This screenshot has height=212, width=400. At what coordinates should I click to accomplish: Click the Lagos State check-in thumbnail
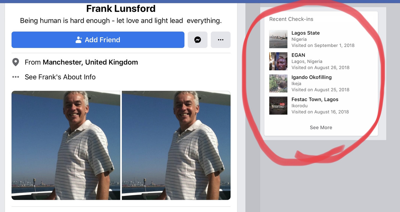[278, 39]
